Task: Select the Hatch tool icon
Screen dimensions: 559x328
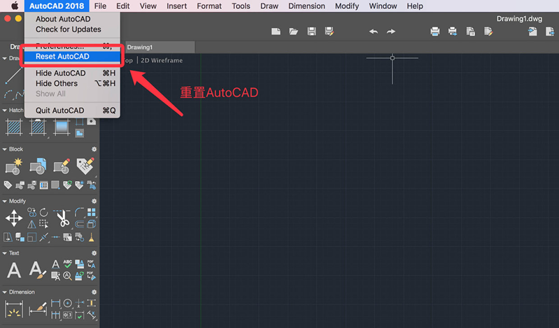Action: coord(14,127)
